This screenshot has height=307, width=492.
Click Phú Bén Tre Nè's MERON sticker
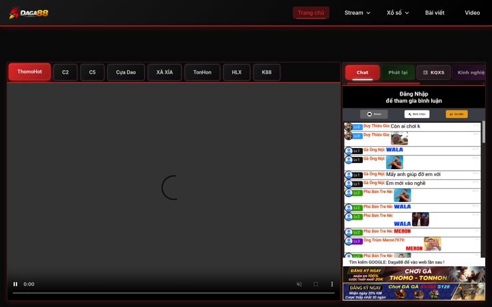tap(402, 231)
